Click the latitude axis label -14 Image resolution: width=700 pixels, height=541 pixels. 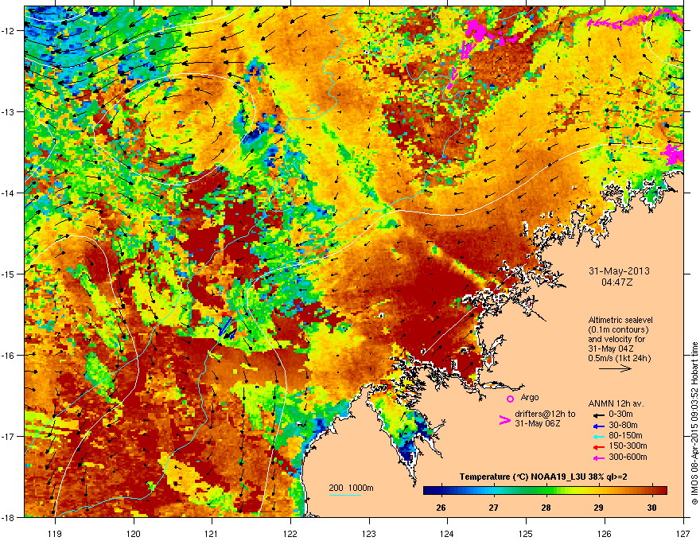[9, 193]
